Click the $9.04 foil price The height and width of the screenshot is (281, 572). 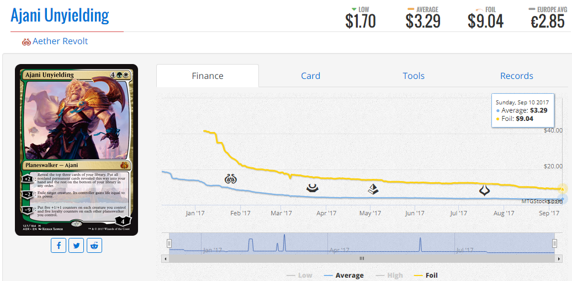(x=485, y=22)
